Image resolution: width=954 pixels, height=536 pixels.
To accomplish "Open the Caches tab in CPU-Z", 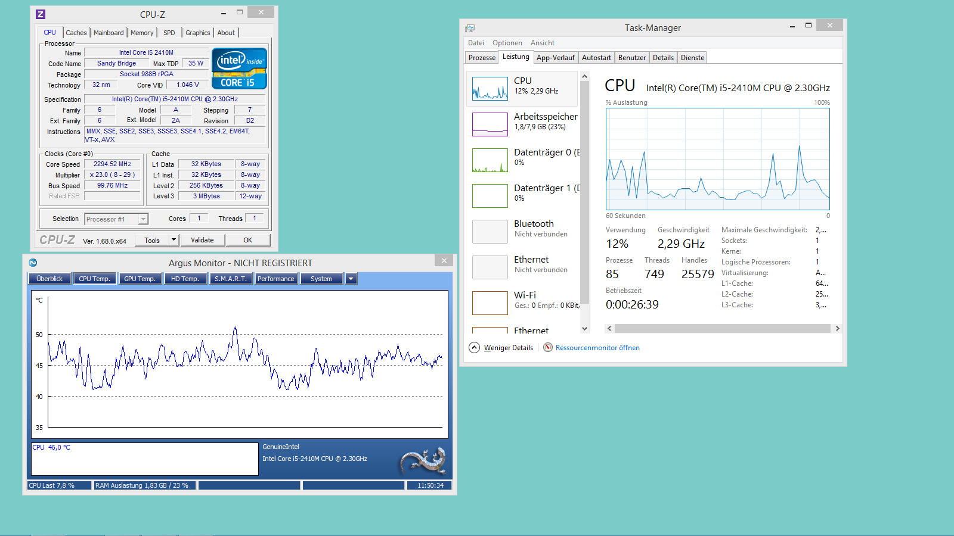I will click(x=76, y=33).
